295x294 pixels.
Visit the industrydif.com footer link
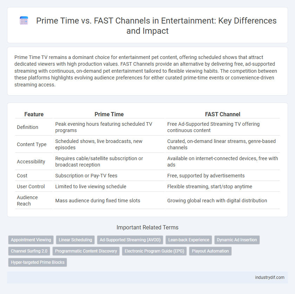270,277
